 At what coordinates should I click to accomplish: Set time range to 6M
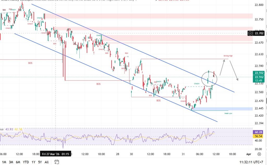coord(18,162)
